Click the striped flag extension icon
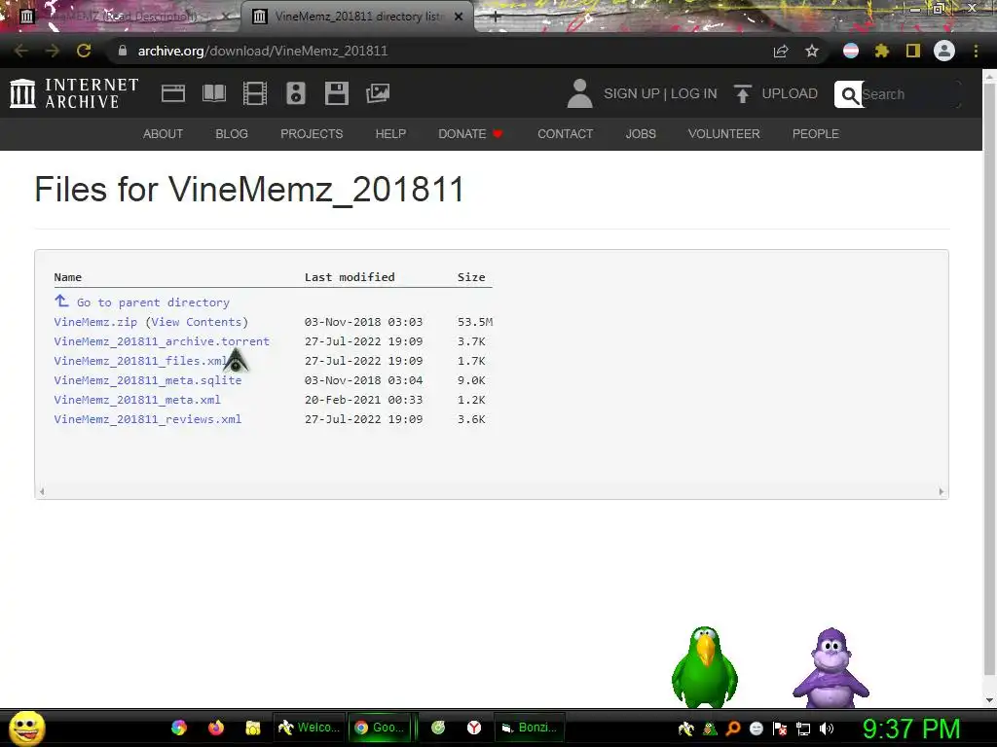 coord(851,51)
